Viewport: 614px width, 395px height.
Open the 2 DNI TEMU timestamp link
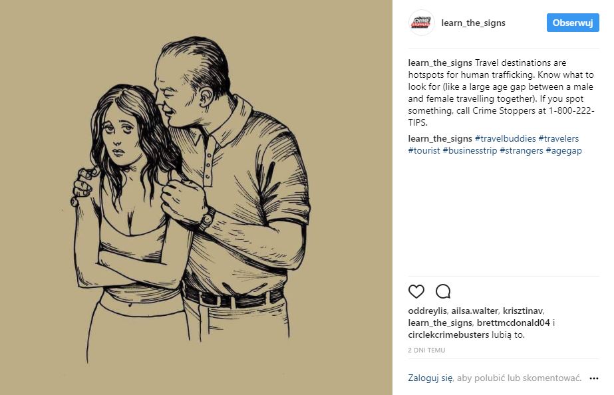pyautogui.click(x=426, y=350)
